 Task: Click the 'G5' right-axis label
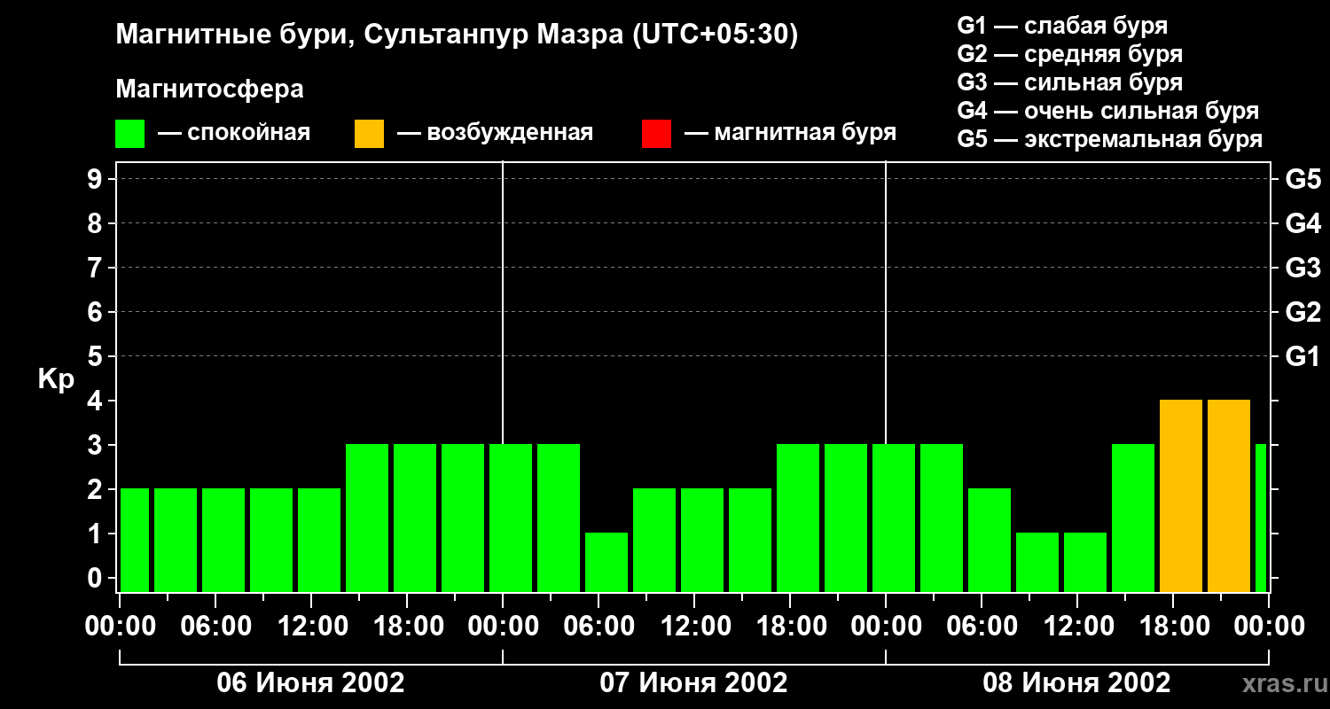1303,179
